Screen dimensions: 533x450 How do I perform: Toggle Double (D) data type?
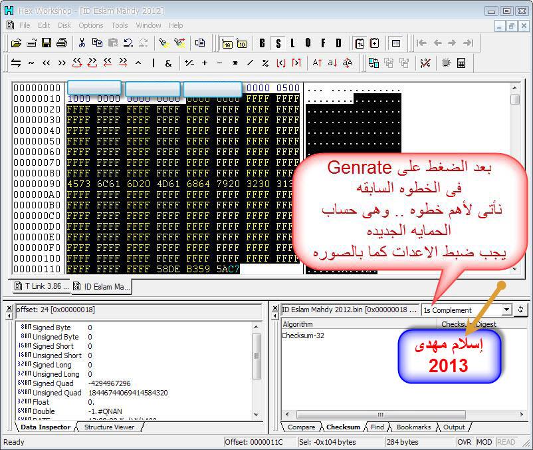(x=338, y=43)
